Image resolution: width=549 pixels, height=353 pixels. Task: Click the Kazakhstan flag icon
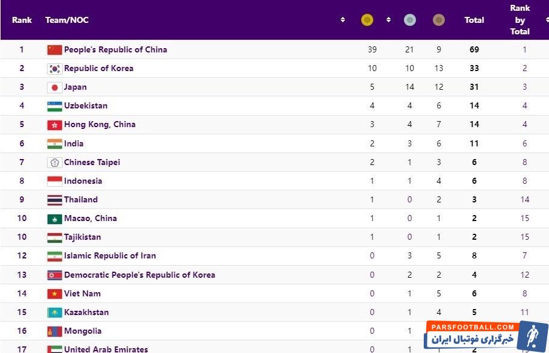pos(55,313)
